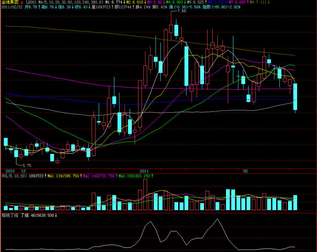Click the date 2011/02/22 in the header
317x252 pixels.
pos(12,7)
